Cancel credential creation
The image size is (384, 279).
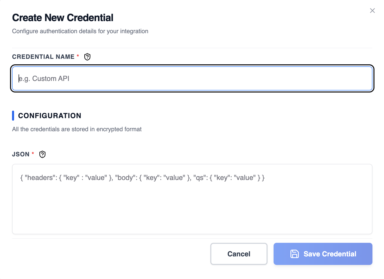(239, 254)
